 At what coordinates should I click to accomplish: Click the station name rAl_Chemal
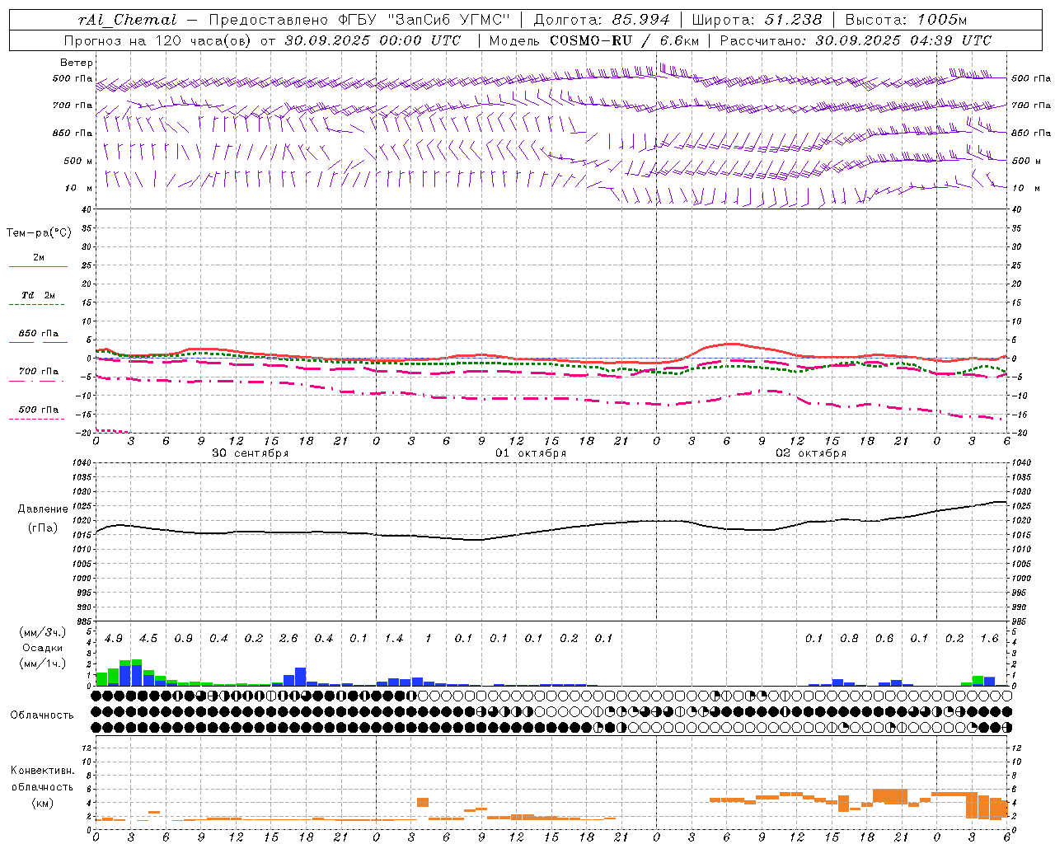click(127, 20)
